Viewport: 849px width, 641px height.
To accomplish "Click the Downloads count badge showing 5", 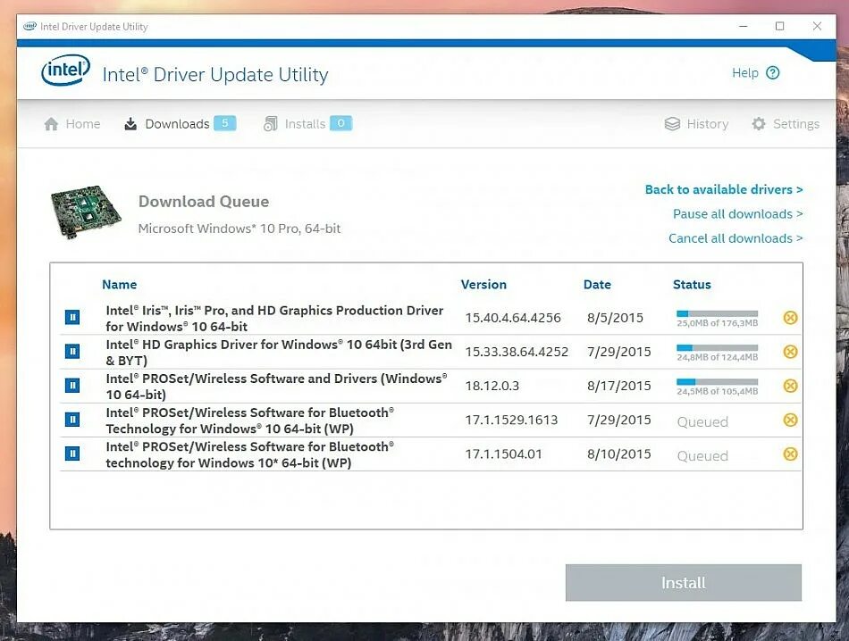I will (x=224, y=123).
